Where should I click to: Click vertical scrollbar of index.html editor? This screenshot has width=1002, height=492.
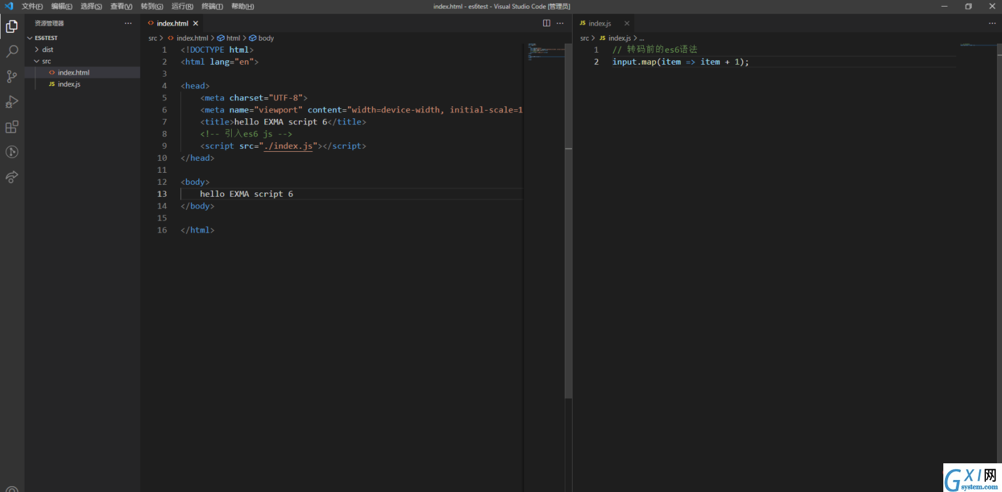click(x=568, y=221)
